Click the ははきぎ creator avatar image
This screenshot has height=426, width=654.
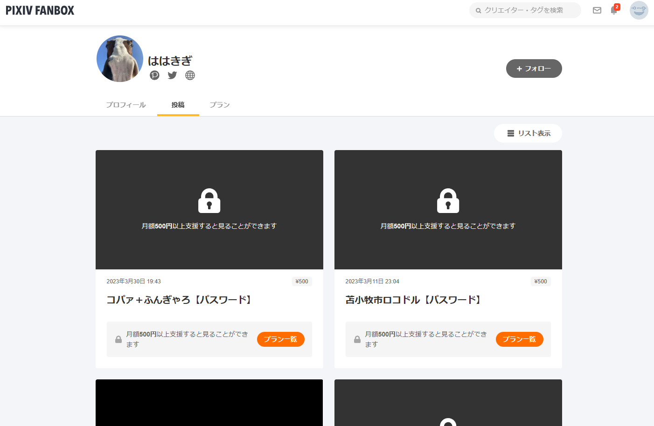pyautogui.click(x=120, y=59)
